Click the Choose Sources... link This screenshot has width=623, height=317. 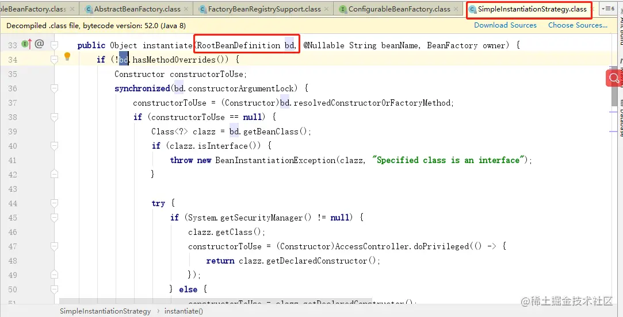[x=578, y=25]
